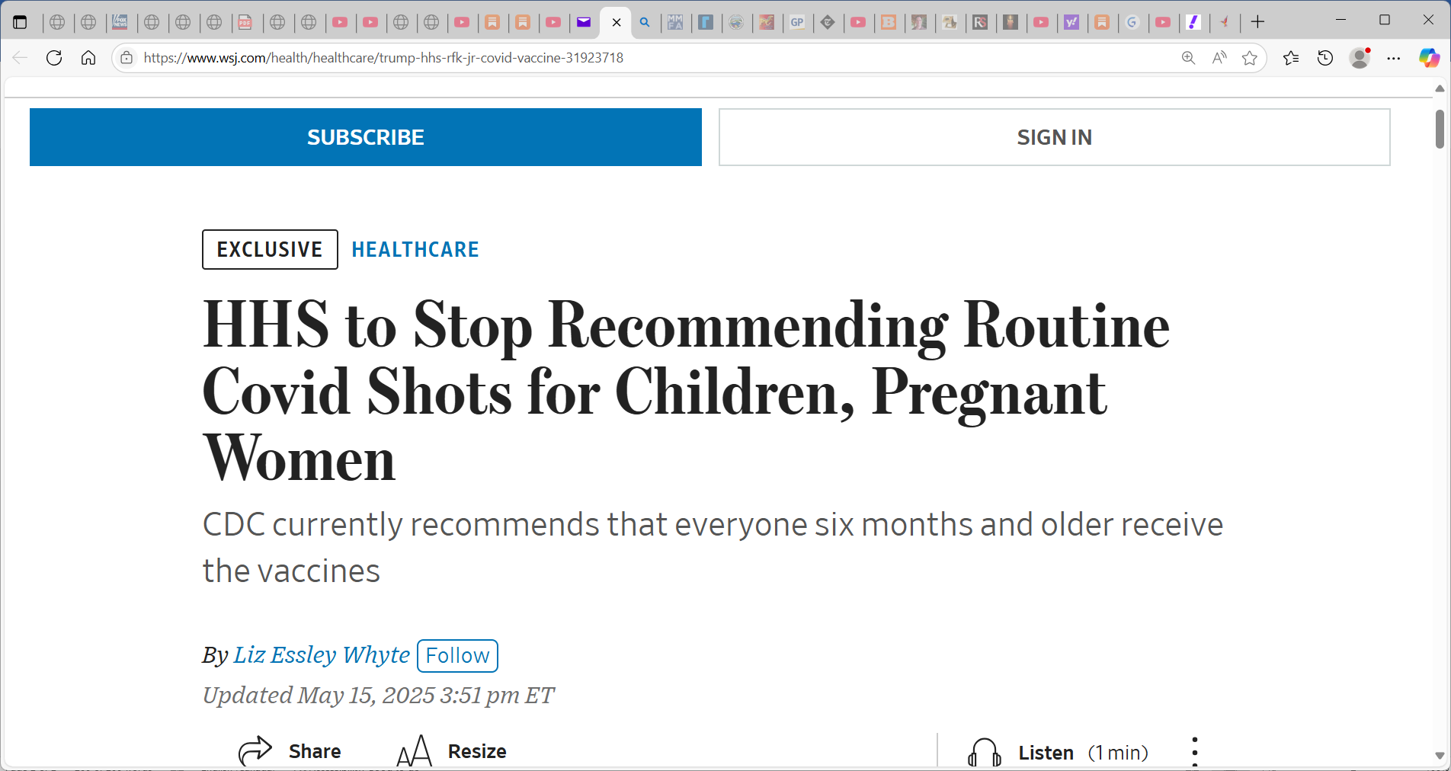
Task: Launch the Copilot sidebar
Action: tap(1429, 58)
